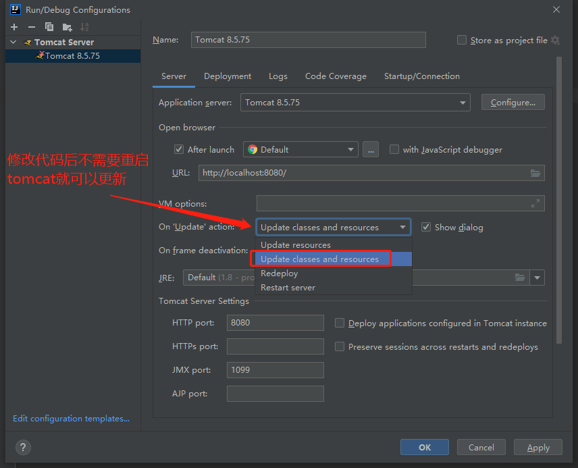Open help with the question mark button
This screenshot has width=578, height=468.
(23, 447)
